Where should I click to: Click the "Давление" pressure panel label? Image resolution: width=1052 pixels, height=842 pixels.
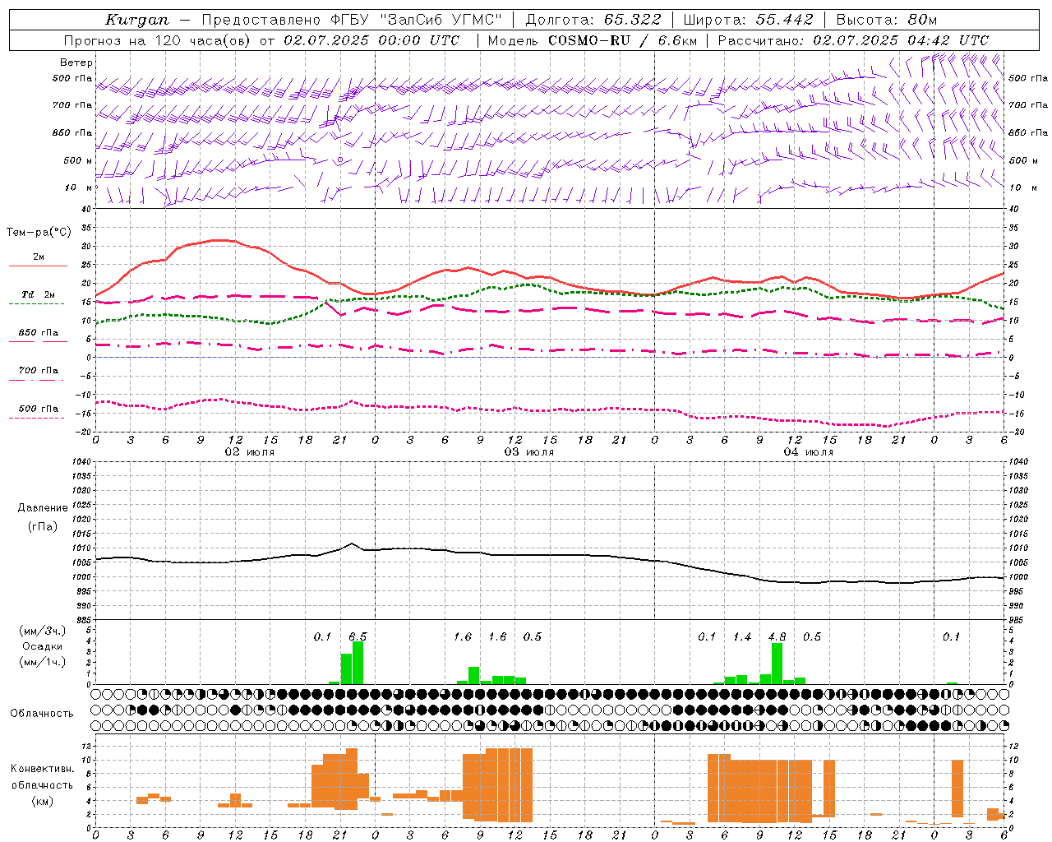pyautogui.click(x=43, y=508)
